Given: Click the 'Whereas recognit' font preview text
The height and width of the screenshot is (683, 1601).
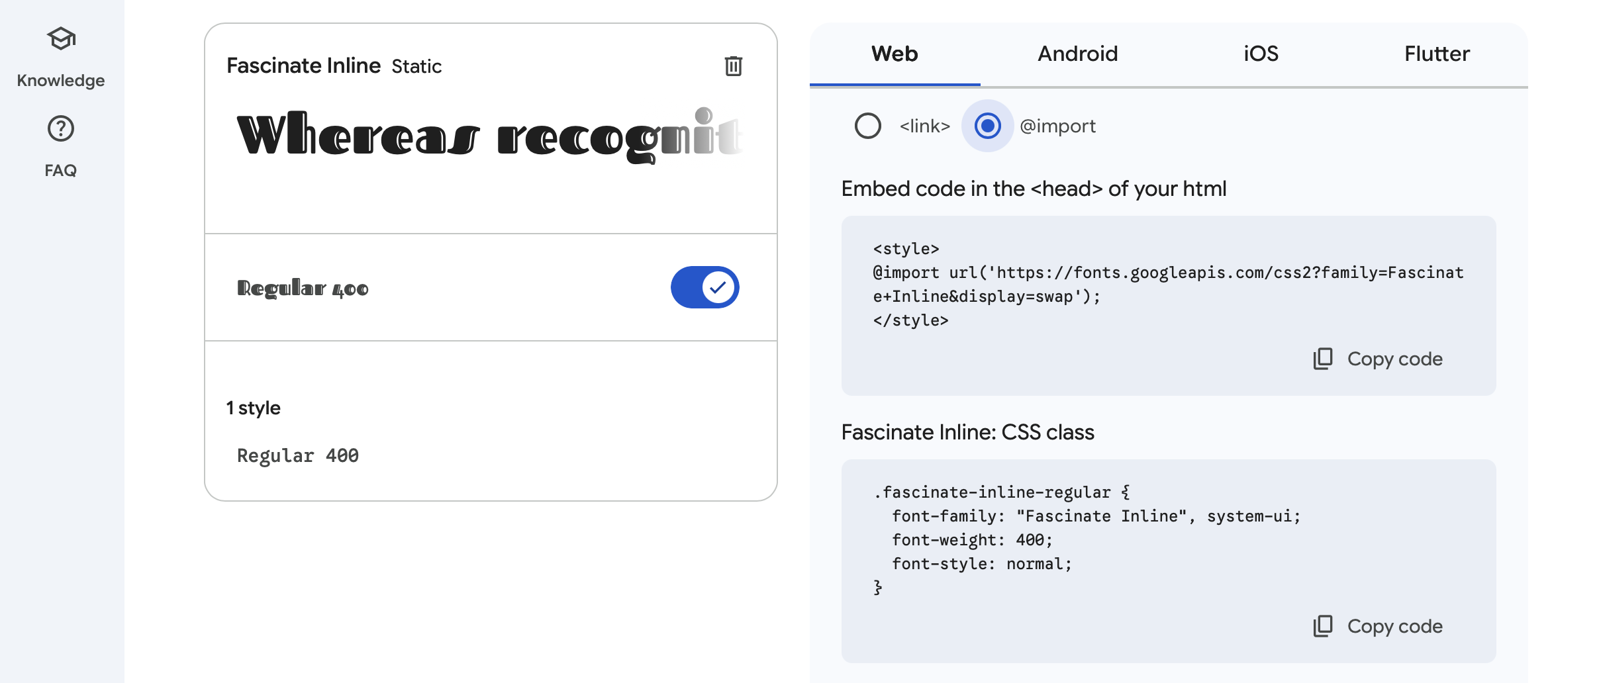Looking at the screenshot, I should coord(490,136).
